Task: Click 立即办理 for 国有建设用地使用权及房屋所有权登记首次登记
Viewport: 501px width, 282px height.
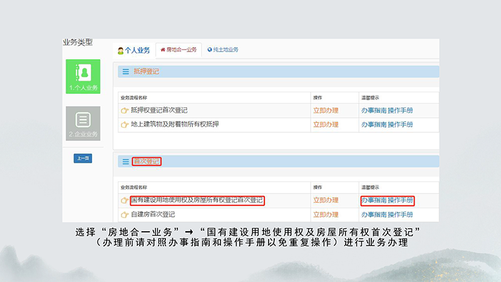Action: click(x=326, y=201)
